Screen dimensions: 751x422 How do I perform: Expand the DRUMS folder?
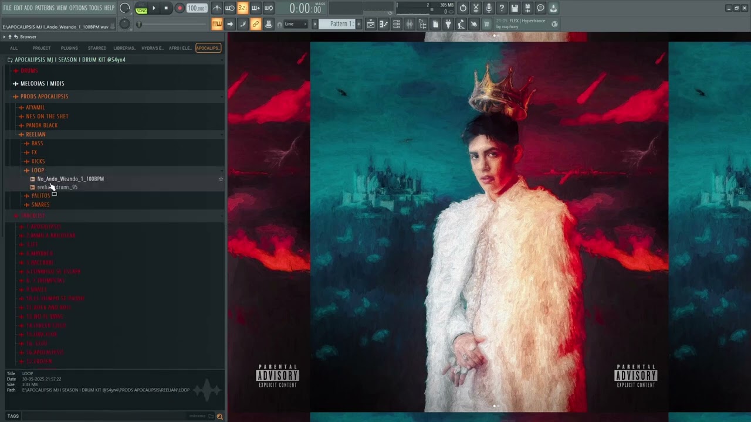(x=29, y=70)
